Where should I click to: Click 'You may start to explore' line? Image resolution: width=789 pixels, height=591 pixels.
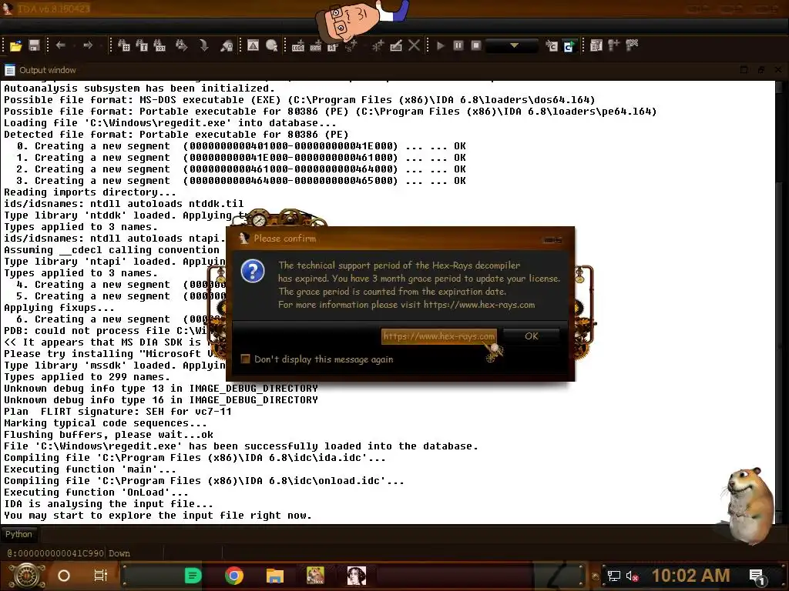pos(158,516)
